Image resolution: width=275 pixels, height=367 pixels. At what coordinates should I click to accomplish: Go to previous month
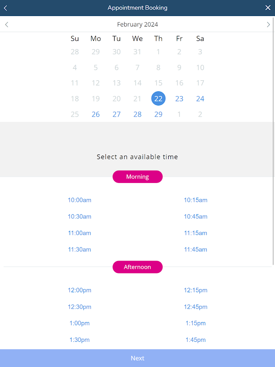6,25
